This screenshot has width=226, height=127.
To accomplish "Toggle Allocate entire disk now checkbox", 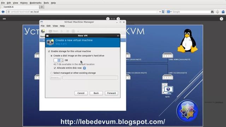I will point(55,68).
